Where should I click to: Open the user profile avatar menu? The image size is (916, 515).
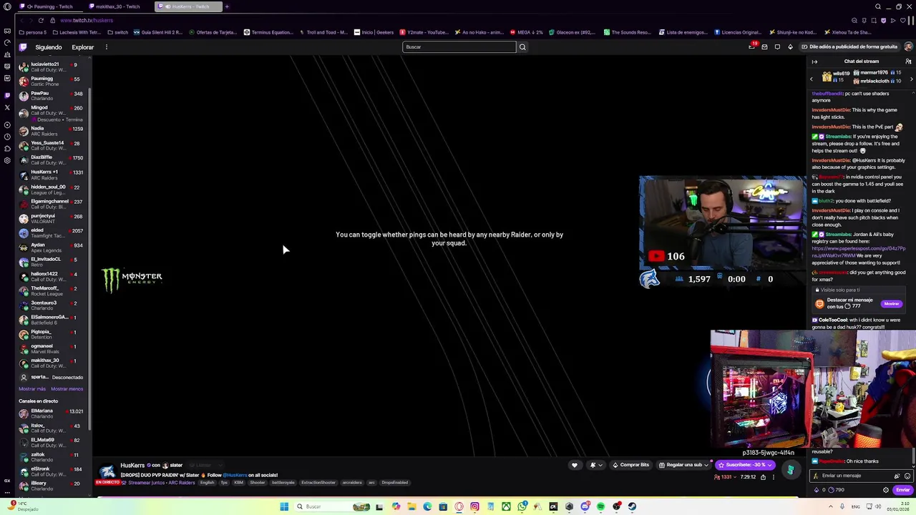click(908, 47)
